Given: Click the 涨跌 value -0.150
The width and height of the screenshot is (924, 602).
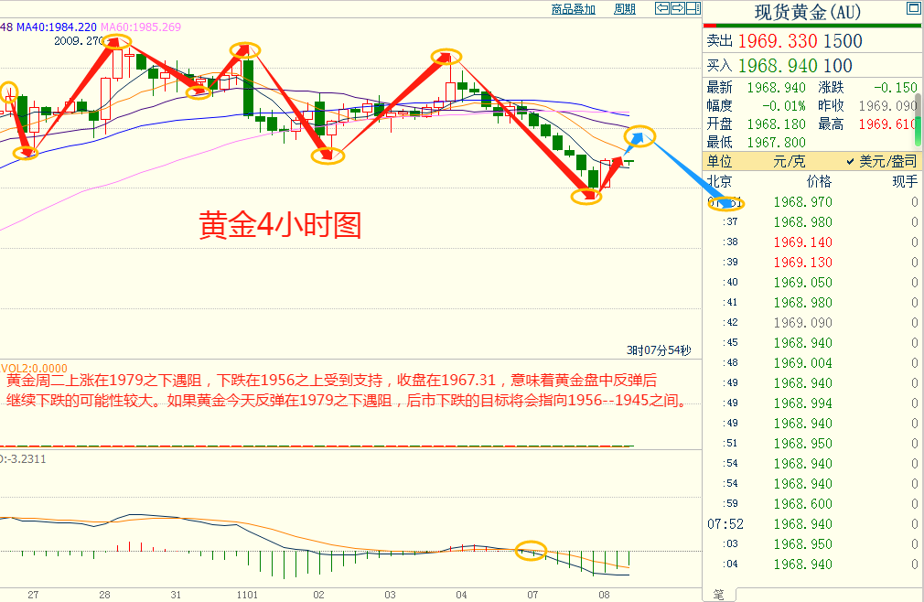Looking at the screenshot, I should click(895, 88).
